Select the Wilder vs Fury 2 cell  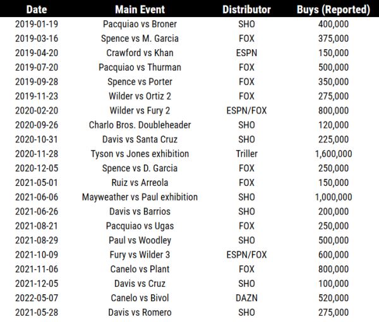click(140, 110)
